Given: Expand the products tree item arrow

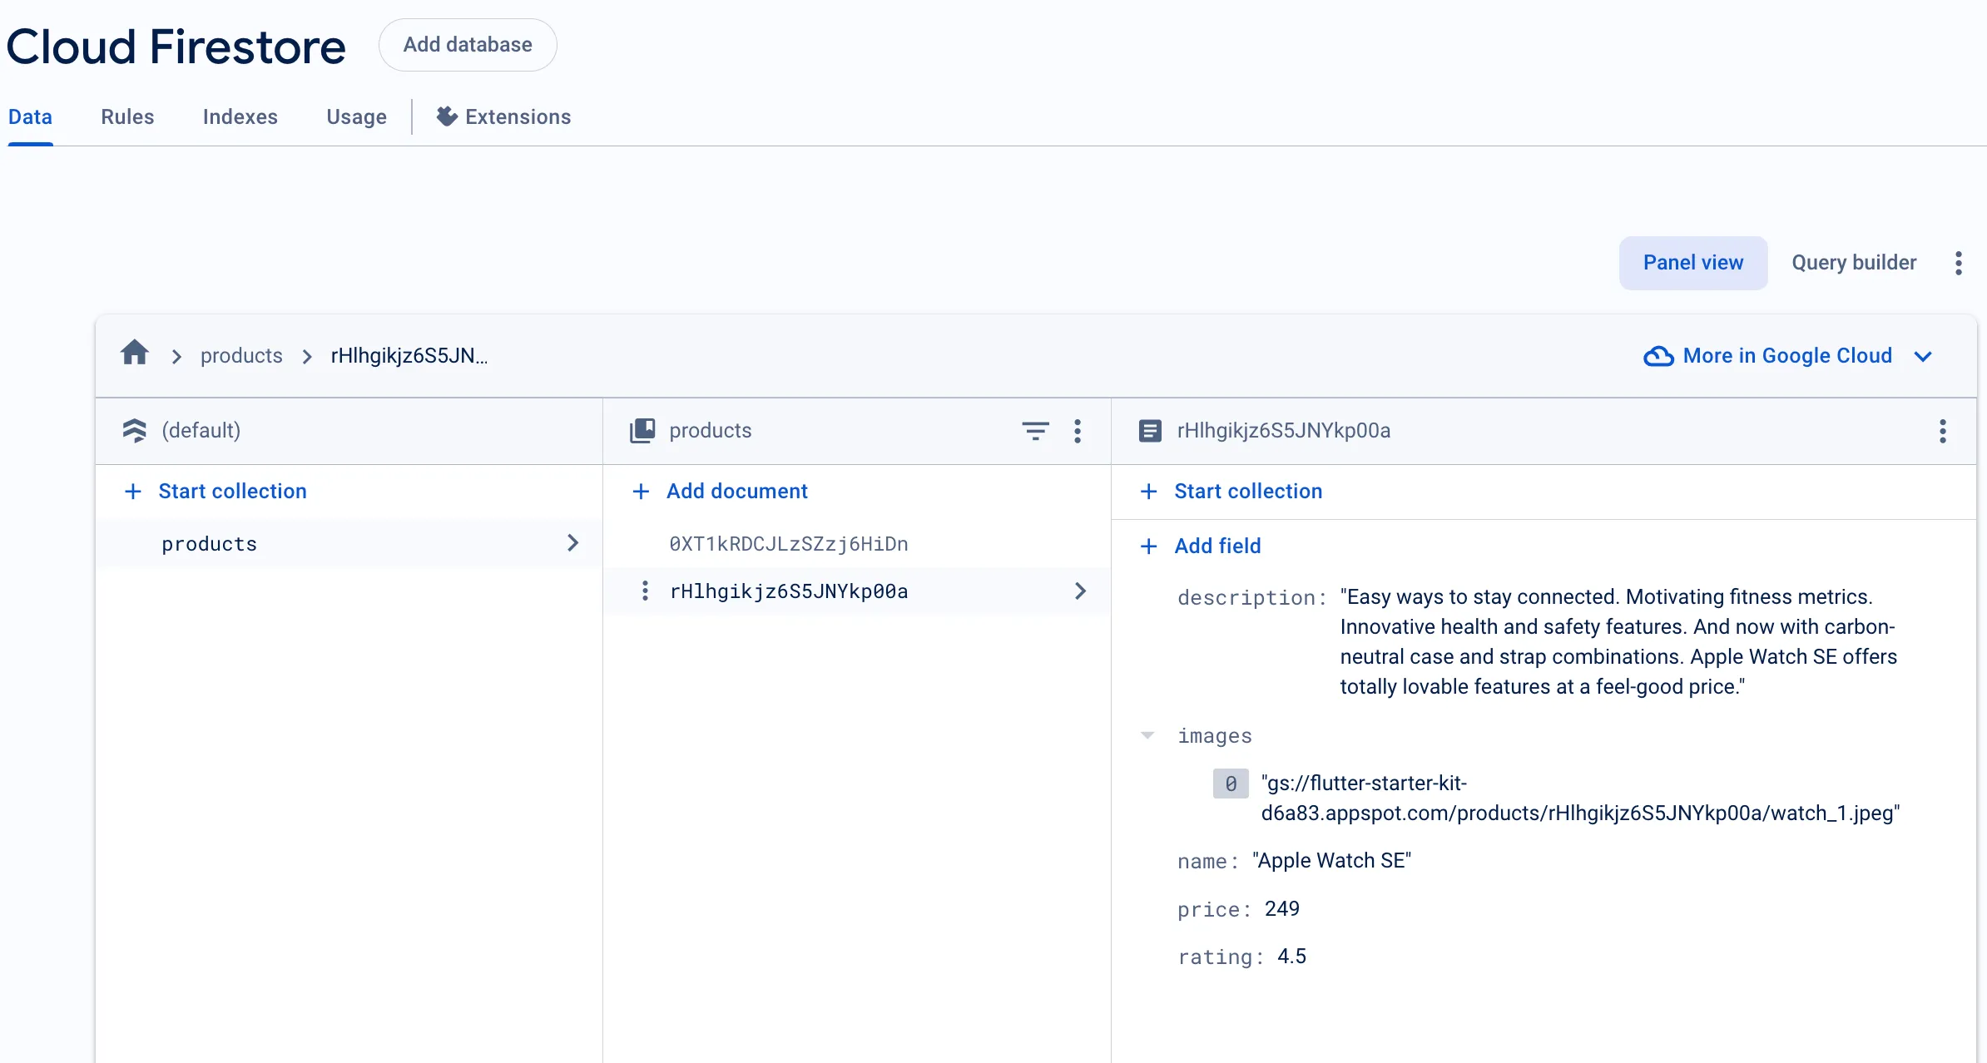Looking at the screenshot, I should (574, 542).
